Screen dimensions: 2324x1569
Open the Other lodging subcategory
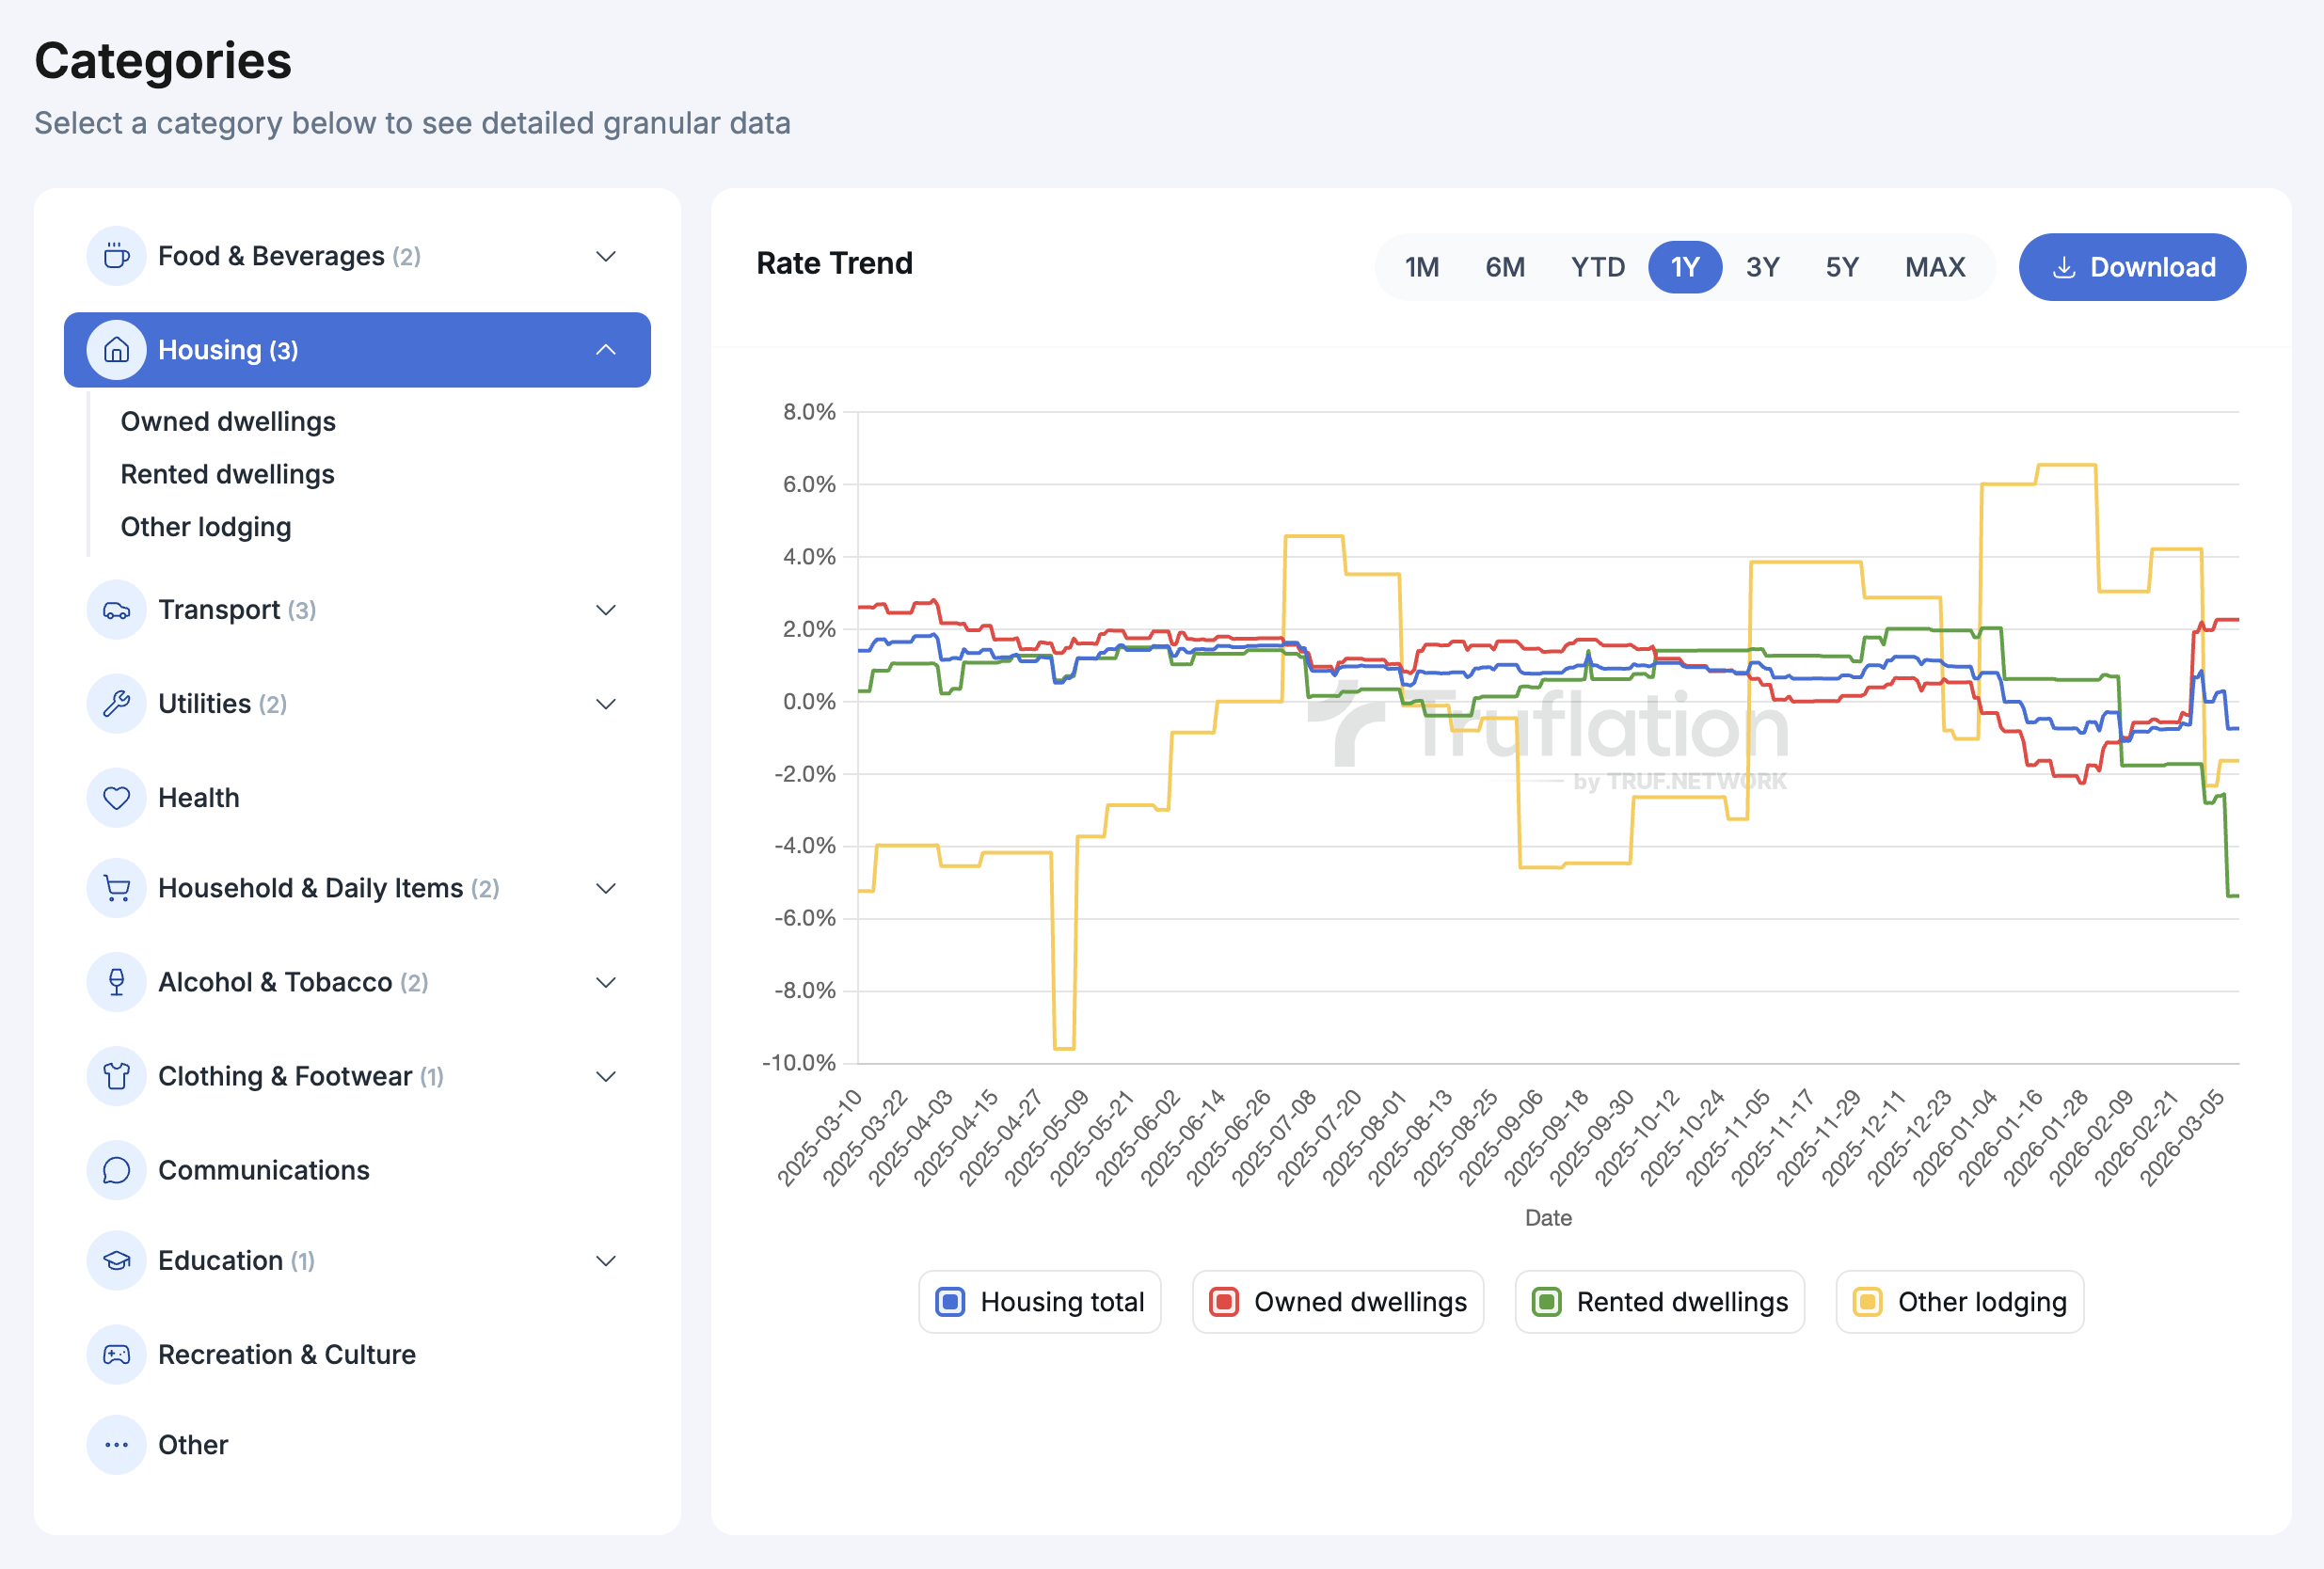206,527
